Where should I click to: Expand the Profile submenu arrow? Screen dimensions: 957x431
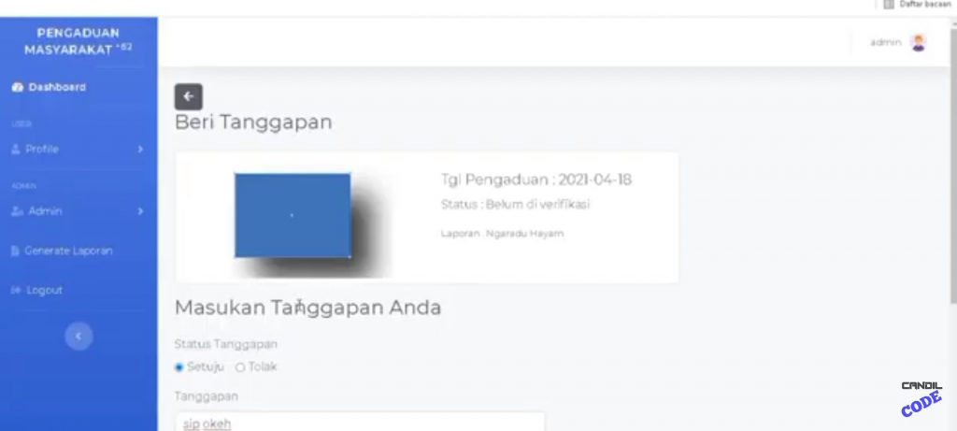140,150
